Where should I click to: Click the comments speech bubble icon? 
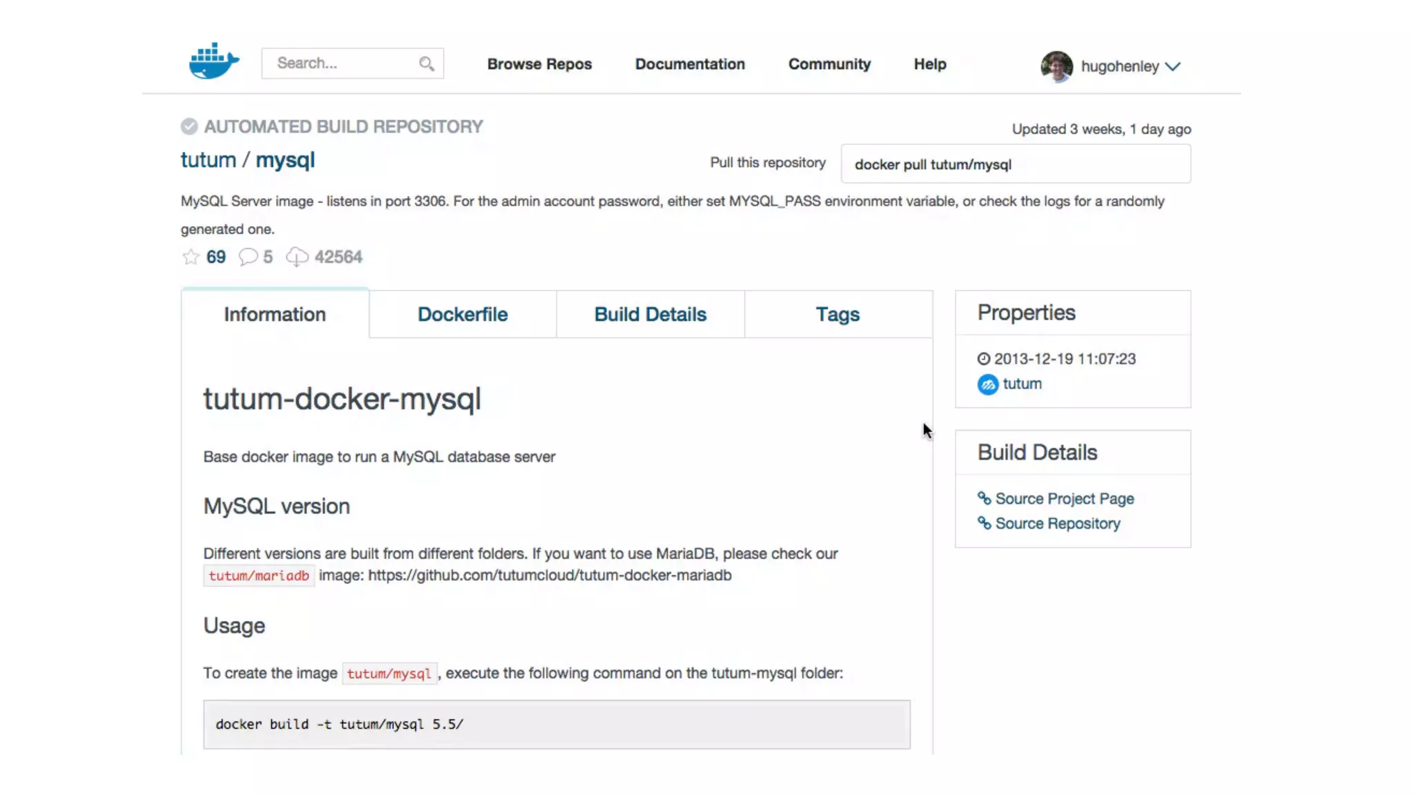click(x=248, y=257)
